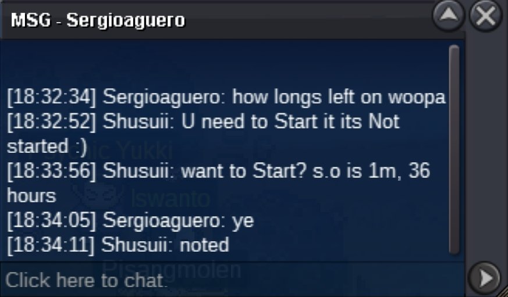Focus the 'Click here to chat' input field
508x297 pixels.
coord(232,280)
